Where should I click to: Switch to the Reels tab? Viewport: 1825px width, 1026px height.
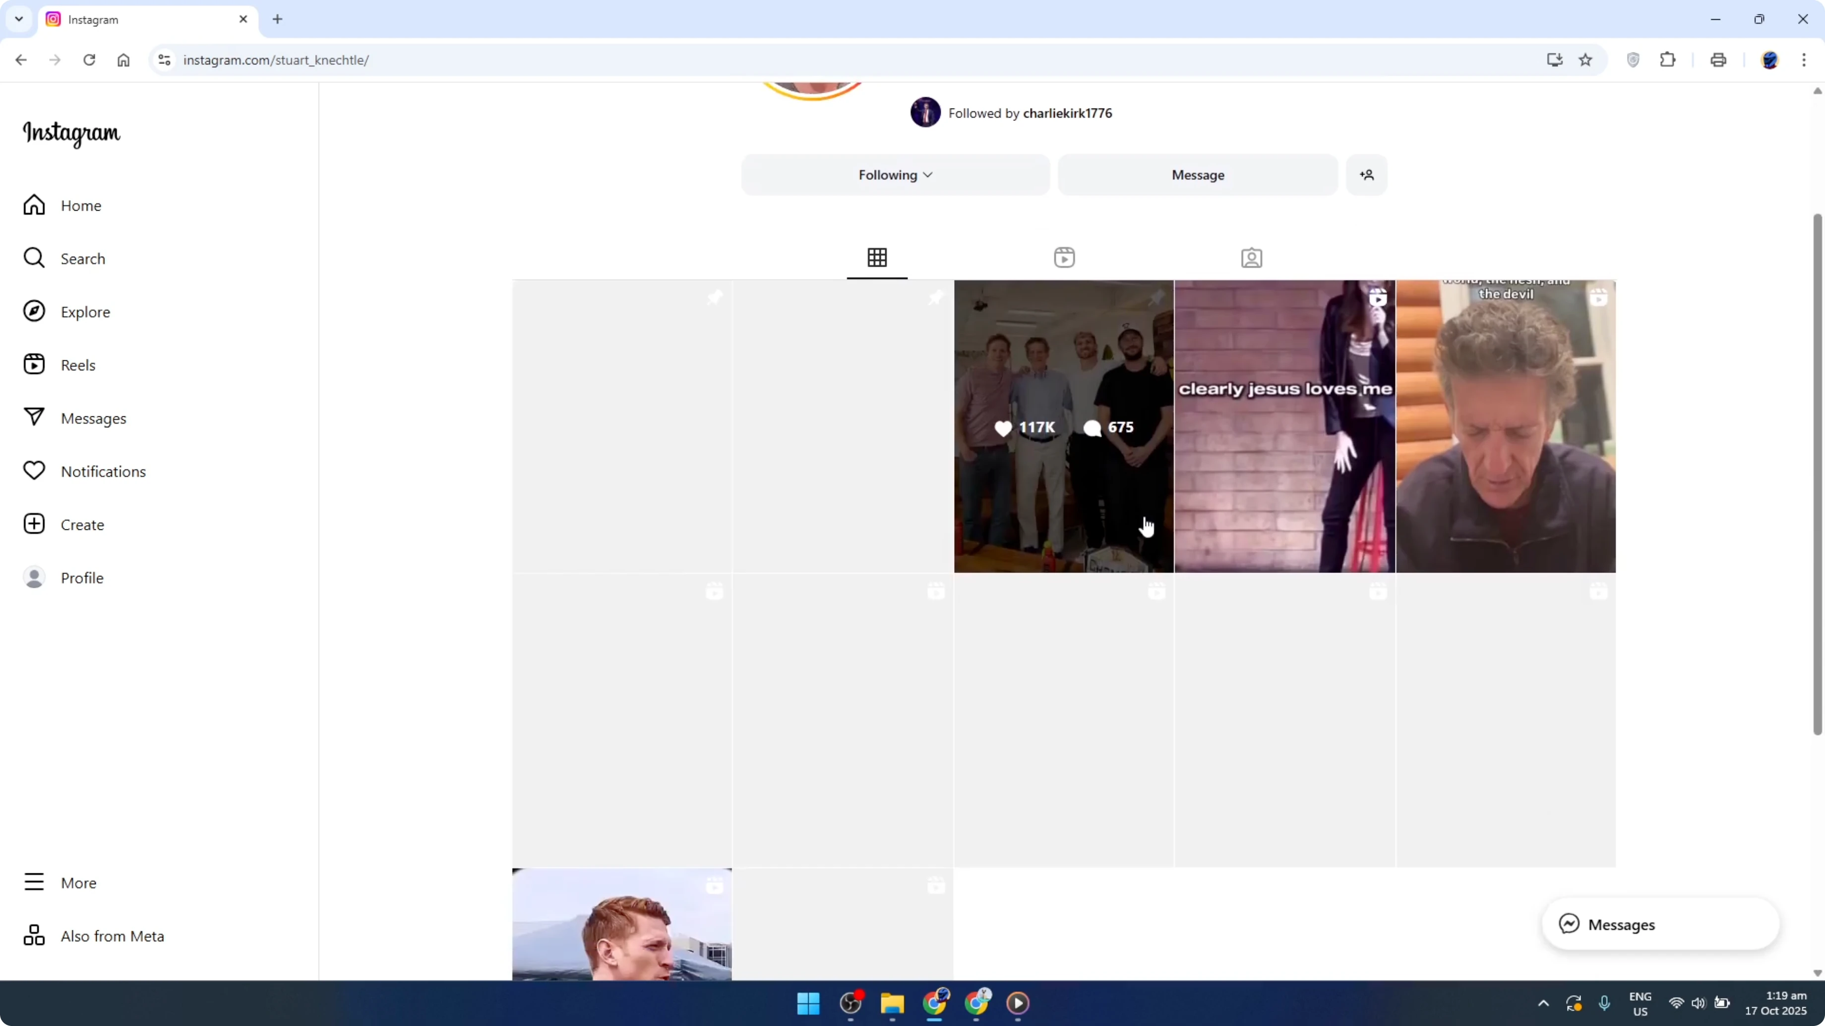click(1064, 258)
